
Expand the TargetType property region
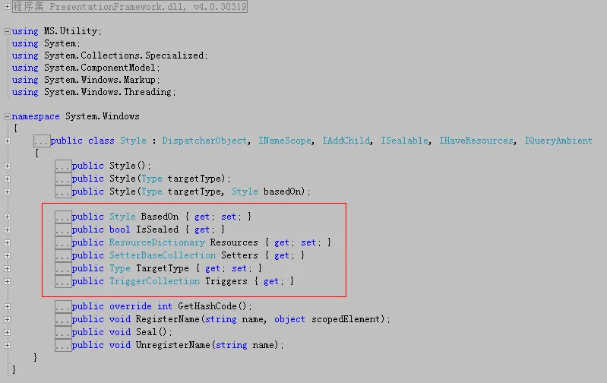pyautogui.click(x=7, y=268)
